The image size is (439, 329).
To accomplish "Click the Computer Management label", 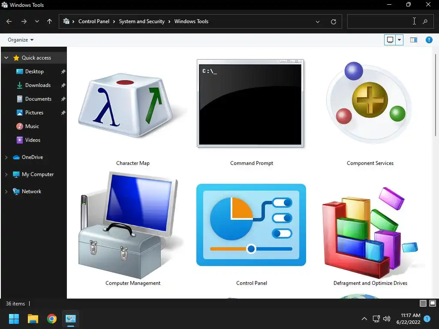I will click(133, 283).
